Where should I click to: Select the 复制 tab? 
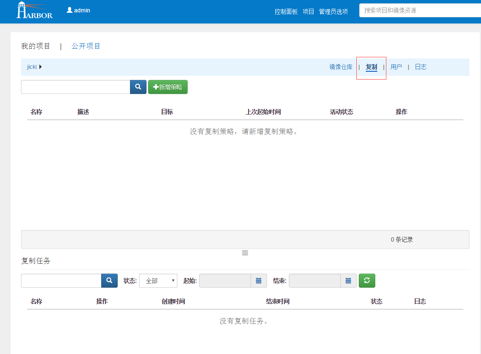pyautogui.click(x=371, y=67)
